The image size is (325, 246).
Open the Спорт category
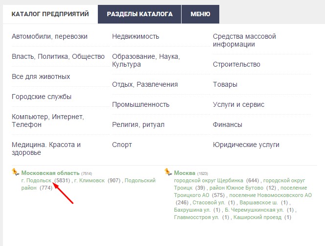coord(122,145)
